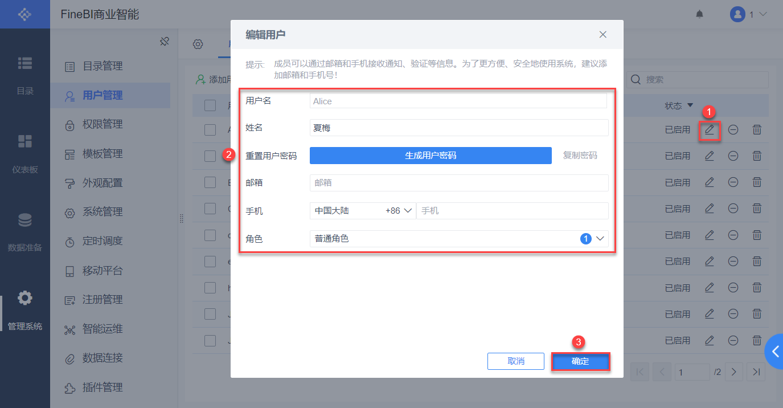Click the gear icon beside the tabs
Viewport: 783px width, 408px height.
click(198, 44)
